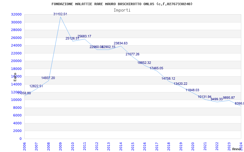Click the x-axis year 2010
This screenshot has height=152, width=244.
tap(73, 147)
